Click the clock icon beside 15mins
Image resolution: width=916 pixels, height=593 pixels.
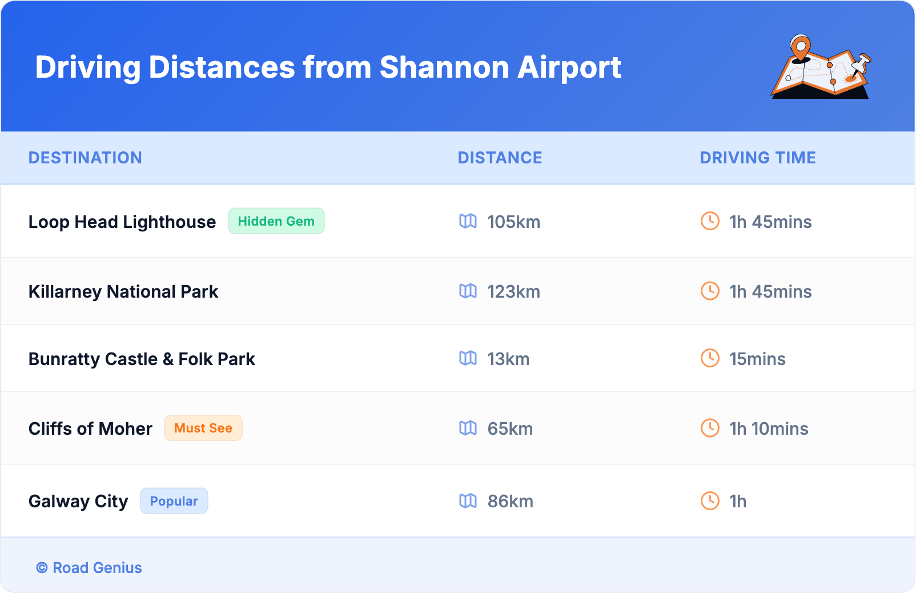710,358
